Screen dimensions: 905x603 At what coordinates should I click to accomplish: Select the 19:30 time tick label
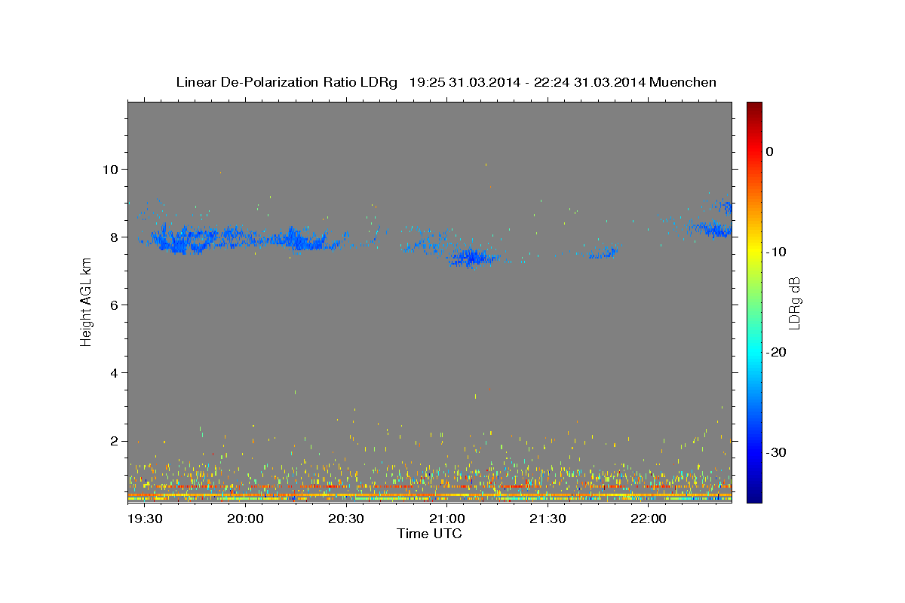tap(145, 519)
